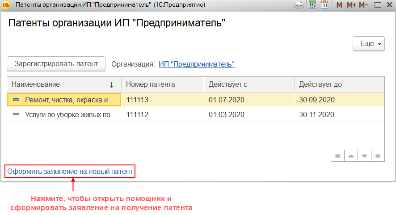Click end date 30.09.2020 cell
Image resolution: width=396 pixels, height=215 pixels.
click(x=339, y=100)
